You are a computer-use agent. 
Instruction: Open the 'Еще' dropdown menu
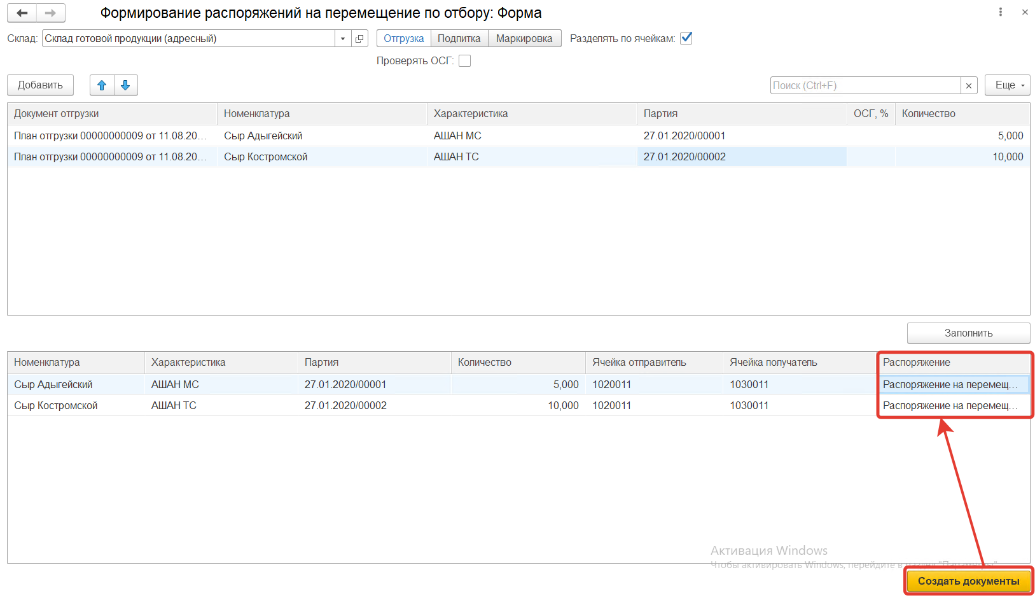click(1007, 85)
